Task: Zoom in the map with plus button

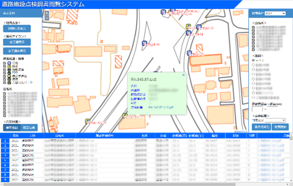Action: pyautogui.click(x=47, y=13)
